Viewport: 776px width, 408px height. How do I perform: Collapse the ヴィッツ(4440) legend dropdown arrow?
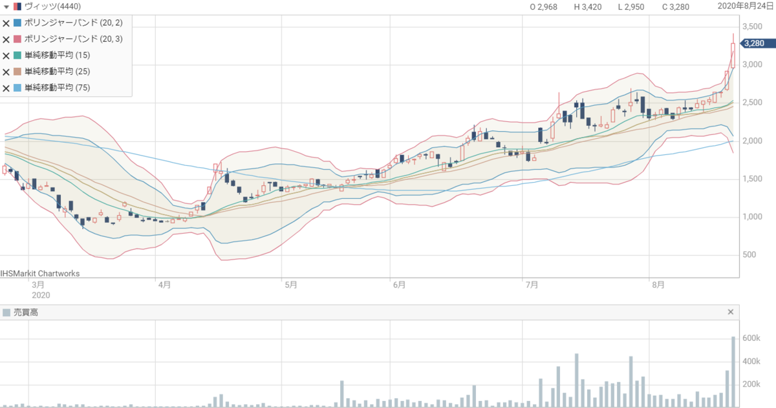click(6, 6)
